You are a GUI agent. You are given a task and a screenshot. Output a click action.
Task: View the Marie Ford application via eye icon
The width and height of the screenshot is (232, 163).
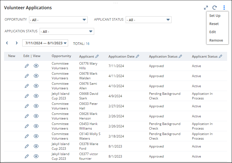pos(36,146)
